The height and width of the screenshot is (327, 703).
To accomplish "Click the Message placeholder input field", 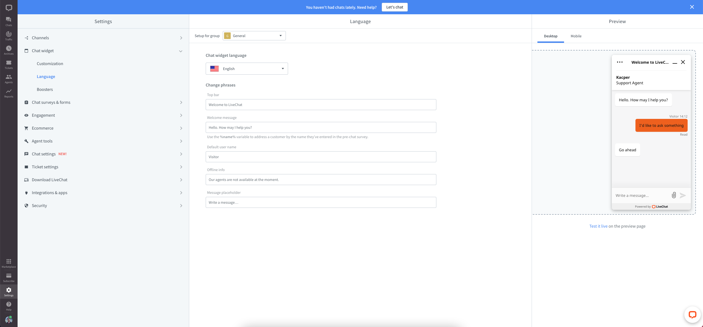I will [x=321, y=202].
